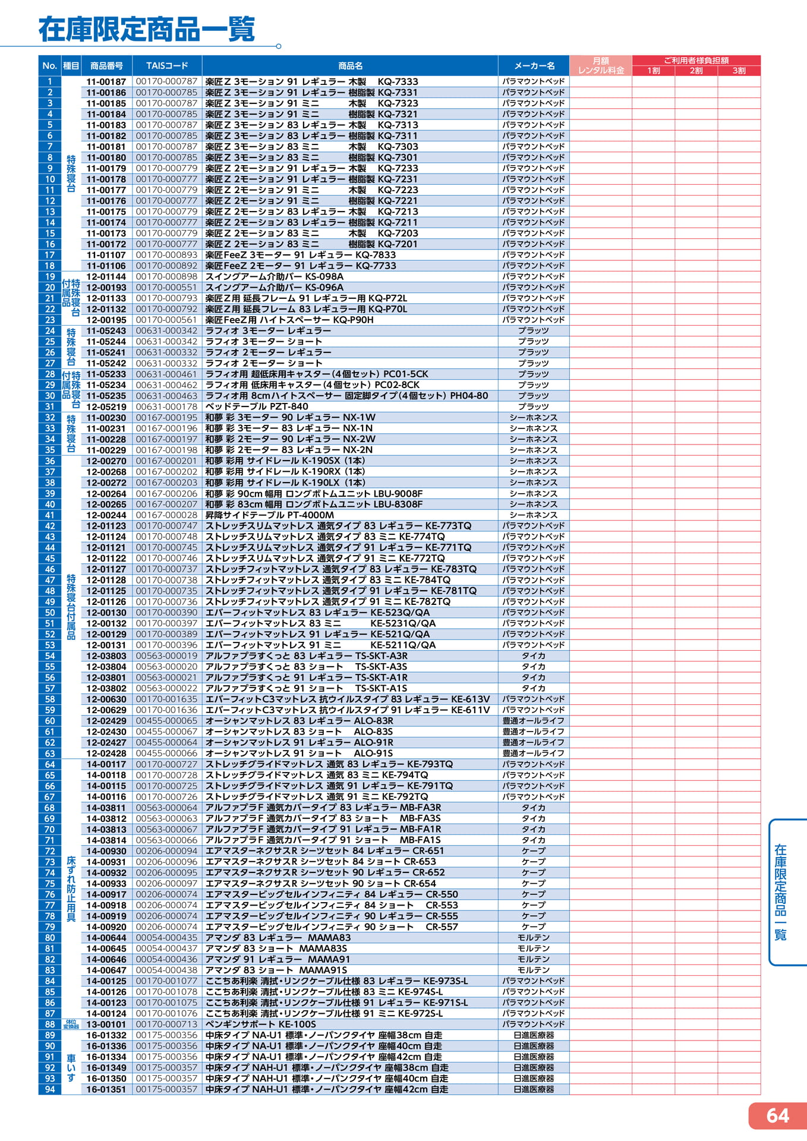The image size is (807, 1141).
Task: Click ラフィオ用 低床用キャスター(4個セット) PC02-8CK
Action: point(313,385)
